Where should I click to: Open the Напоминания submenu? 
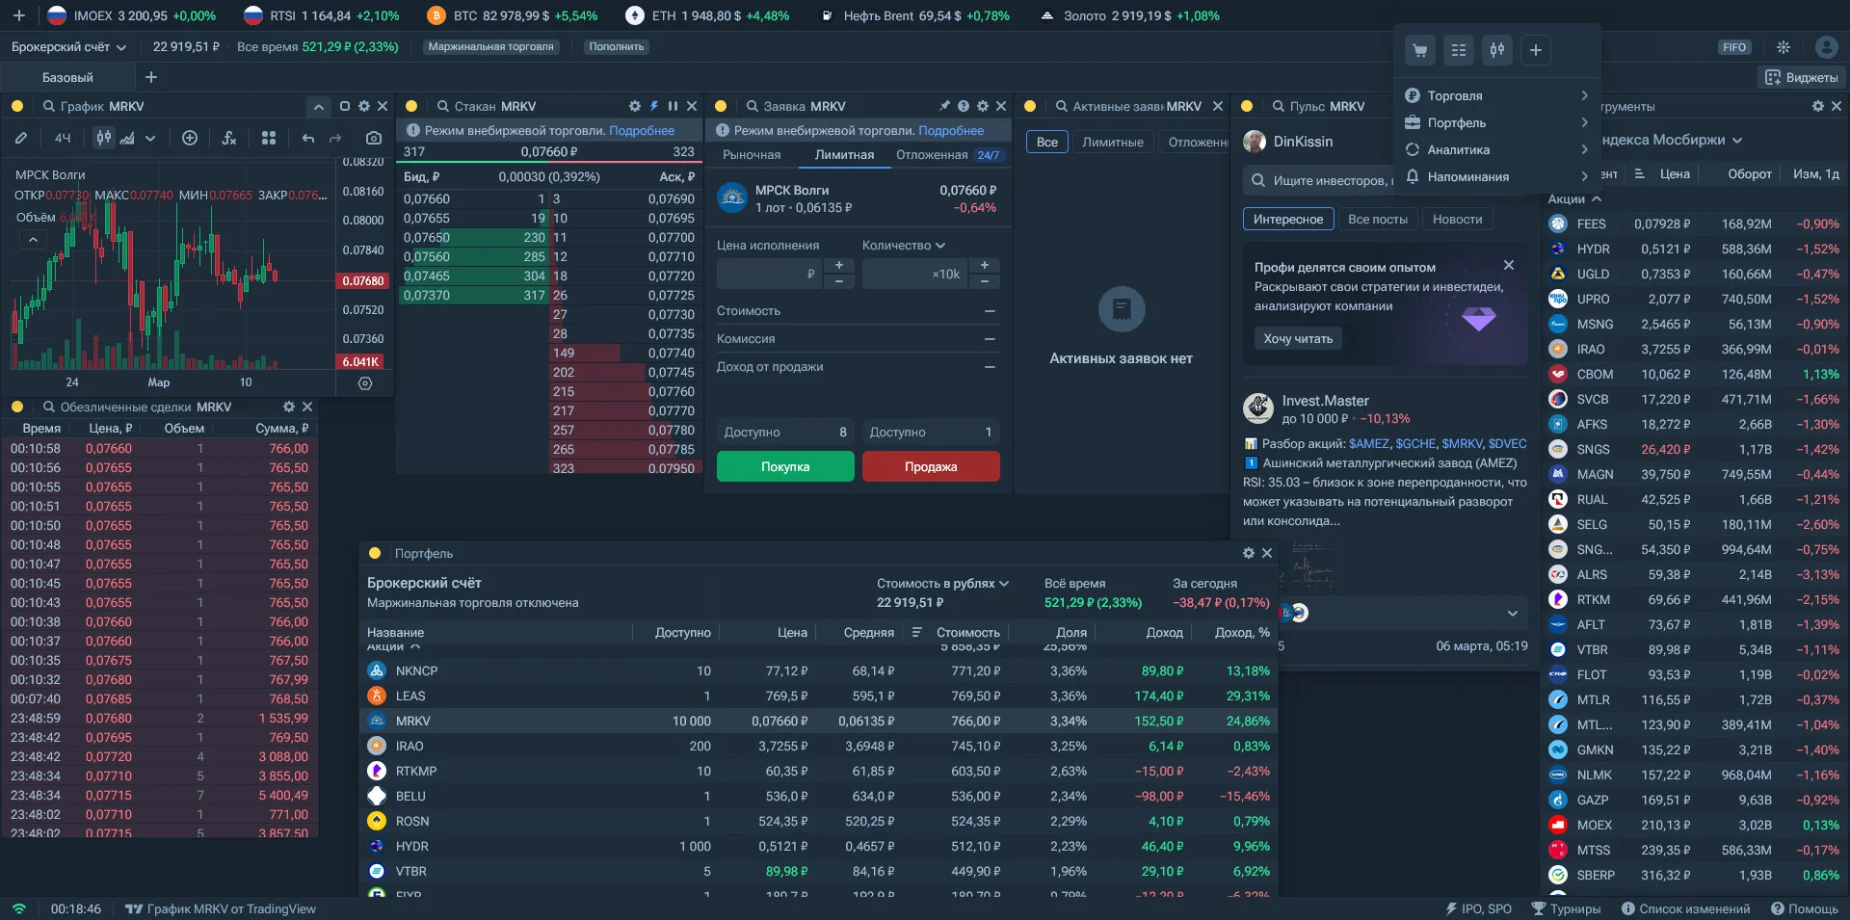1496,176
